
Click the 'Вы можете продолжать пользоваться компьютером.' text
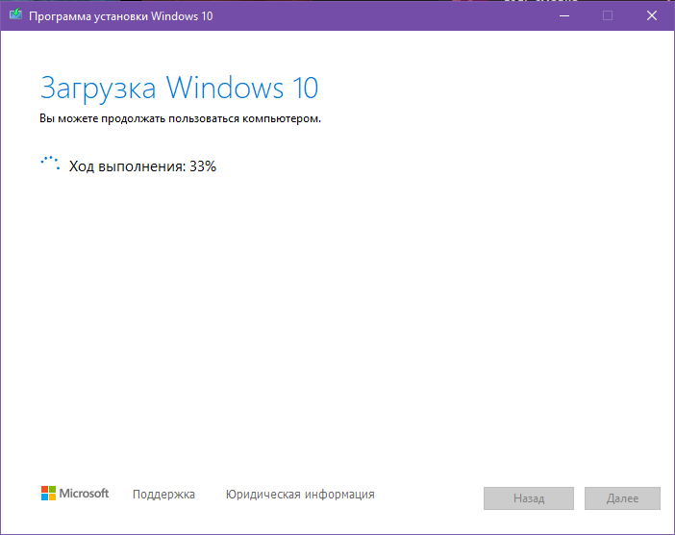(181, 118)
